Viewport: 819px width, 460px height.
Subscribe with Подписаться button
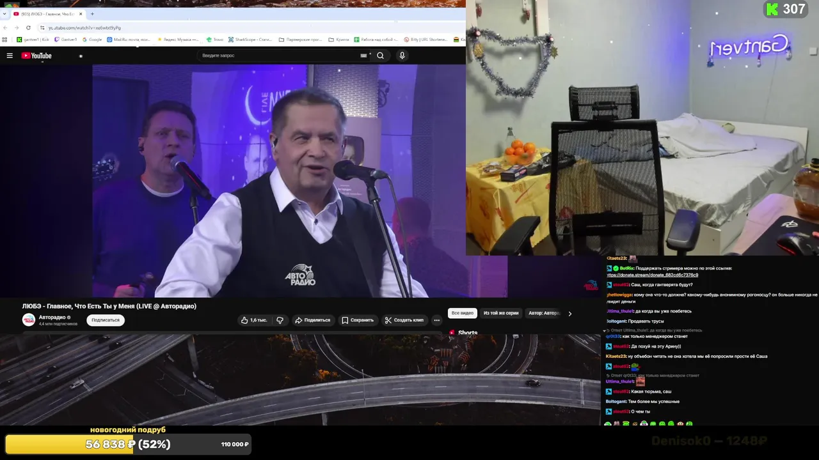tap(106, 320)
